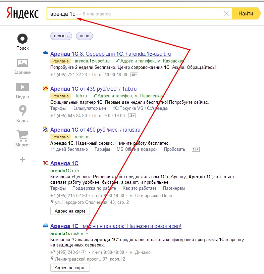Click the address ул. Народного Ополчения, 43, стр. 2
Image resolution: width=264 pixels, height=274 pixels.
click(x=92, y=202)
